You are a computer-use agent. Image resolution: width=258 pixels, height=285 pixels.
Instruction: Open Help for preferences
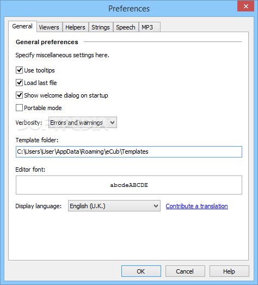click(x=229, y=271)
